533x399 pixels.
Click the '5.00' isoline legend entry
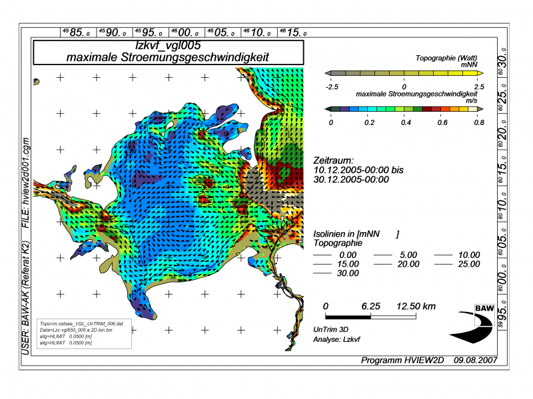pyautogui.click(x=395, y=255)
